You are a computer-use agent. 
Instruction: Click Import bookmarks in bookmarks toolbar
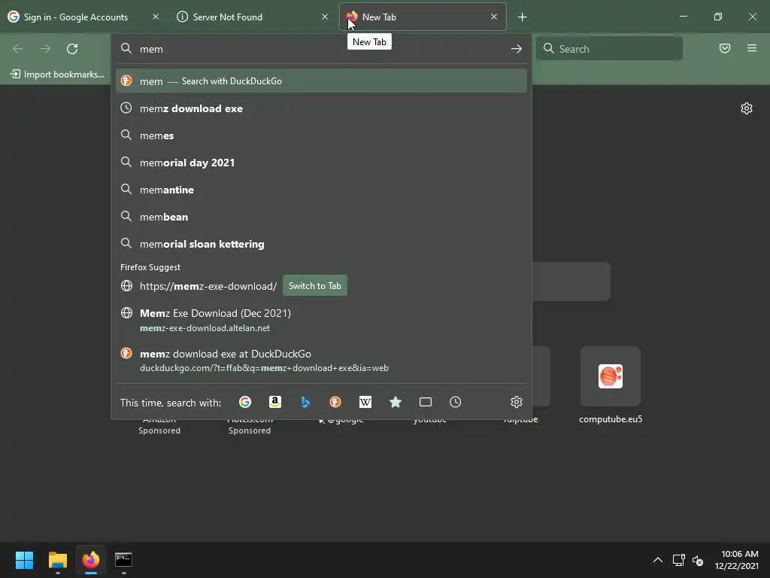(x=57, y=75)
